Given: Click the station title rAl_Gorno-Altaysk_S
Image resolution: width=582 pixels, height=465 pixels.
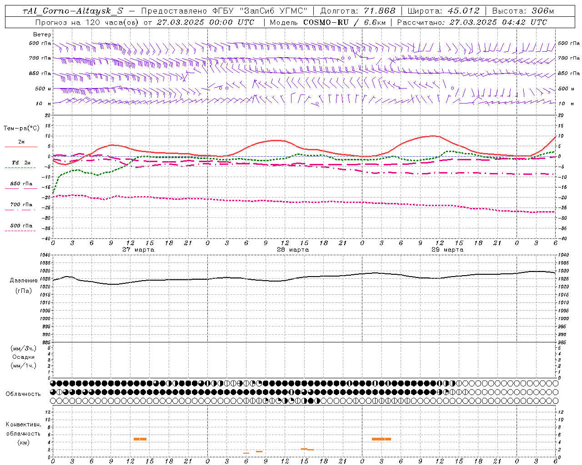Looking at the screenshot, I should 73,11.
